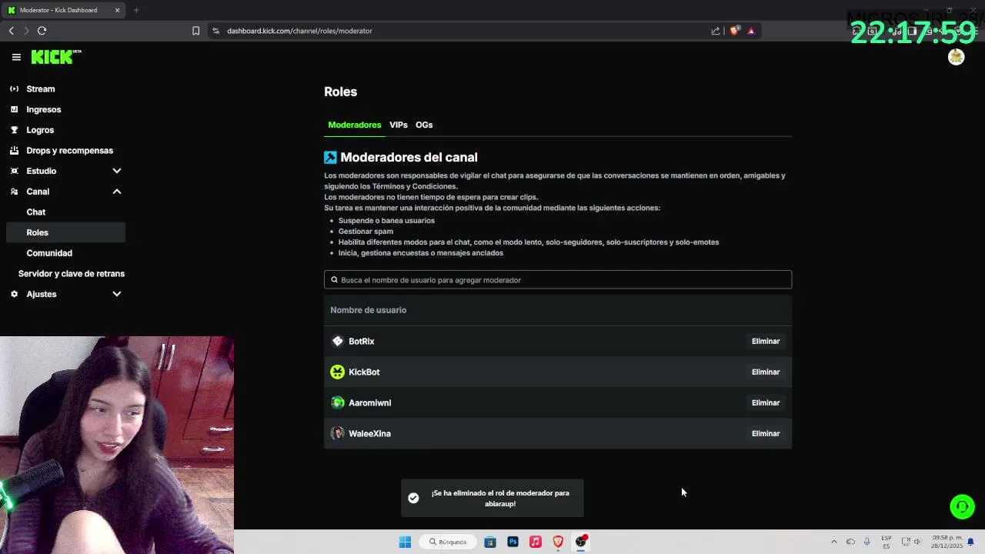This screenshot has width=985, height=554.
Task: Open Photoshop from the taskbar
Action: pyautogui.click(x=513, y=542)
